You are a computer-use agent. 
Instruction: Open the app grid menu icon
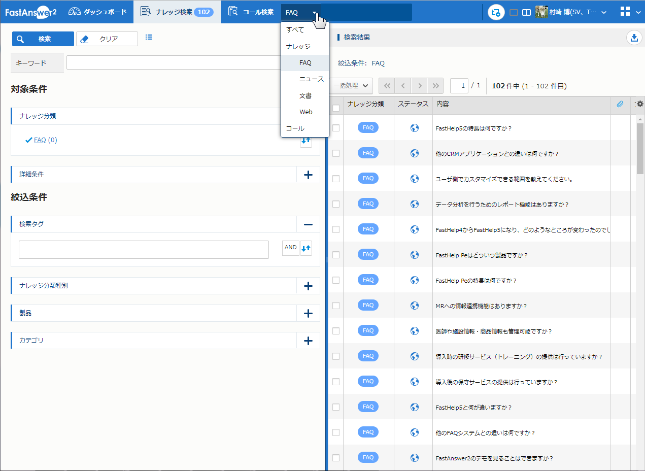click(625, 12)
